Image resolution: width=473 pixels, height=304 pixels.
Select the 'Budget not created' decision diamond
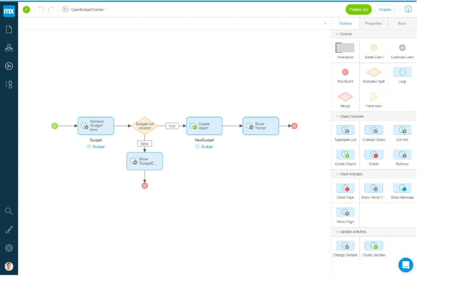click(144, 126)
